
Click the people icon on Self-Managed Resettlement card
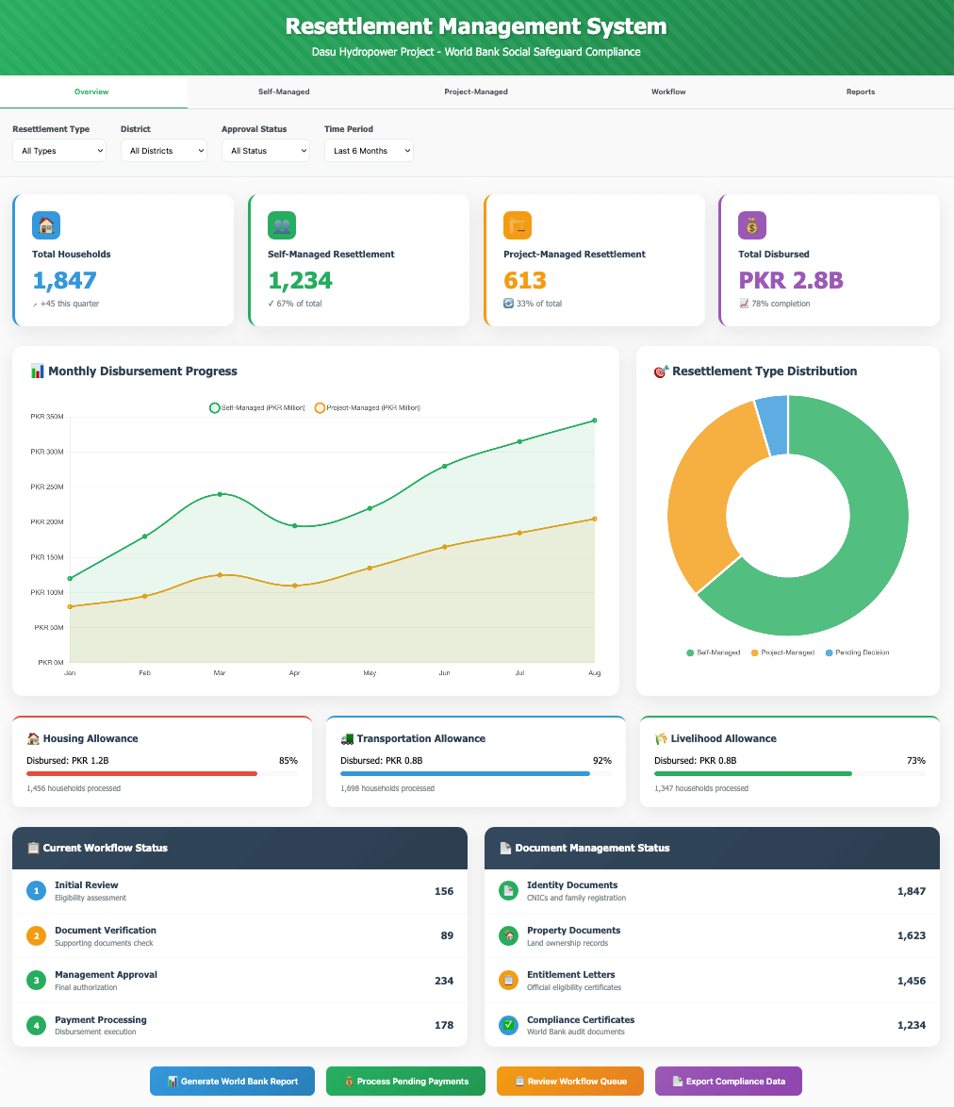pyautogui.click(x=282, y=225)
